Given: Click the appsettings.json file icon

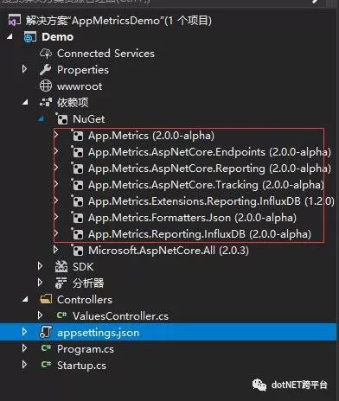Looking at the screenshot, I should coord(46,332).
